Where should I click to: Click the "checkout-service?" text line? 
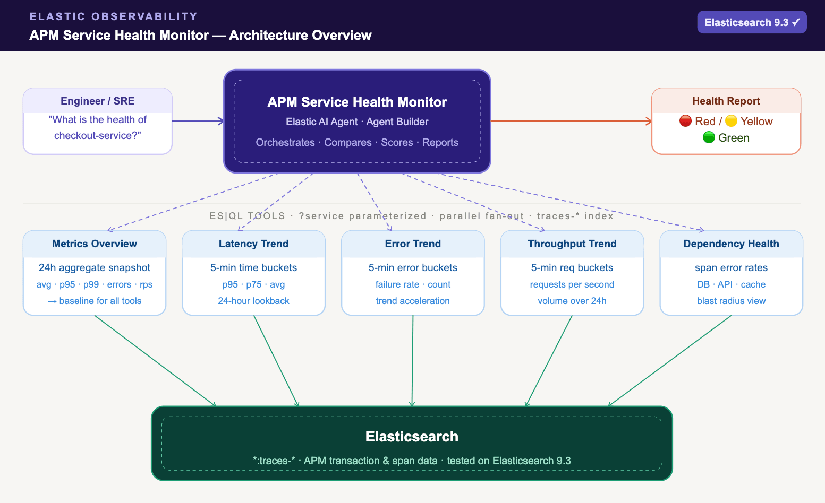click(x=98, y=135)
